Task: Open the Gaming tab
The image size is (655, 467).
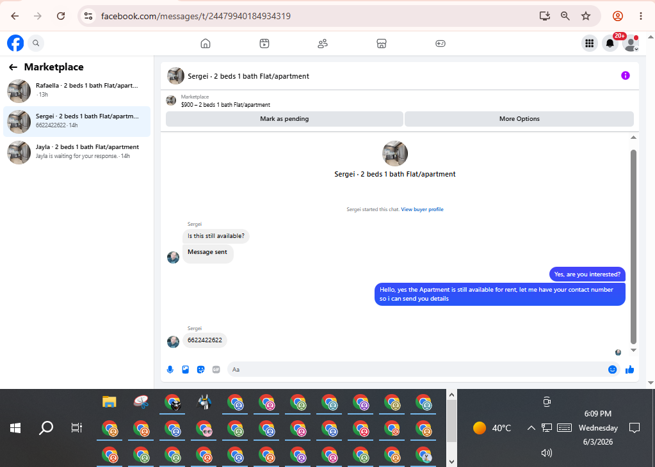Action: (x=441, y=44)
